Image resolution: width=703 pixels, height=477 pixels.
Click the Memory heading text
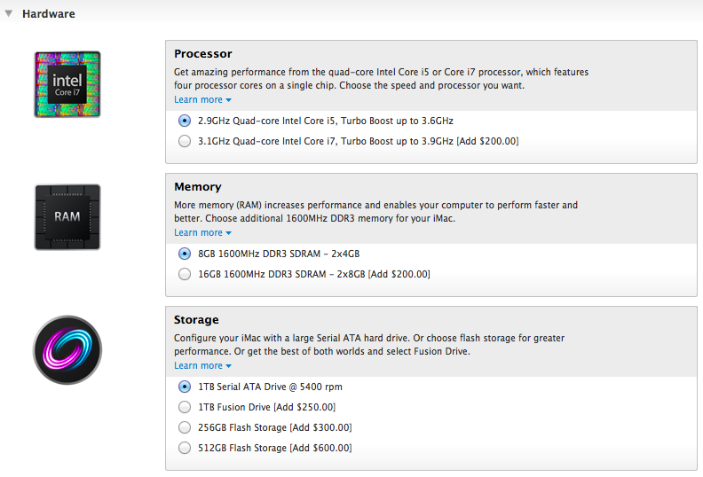pyautogui.click(x=198, y=187)
